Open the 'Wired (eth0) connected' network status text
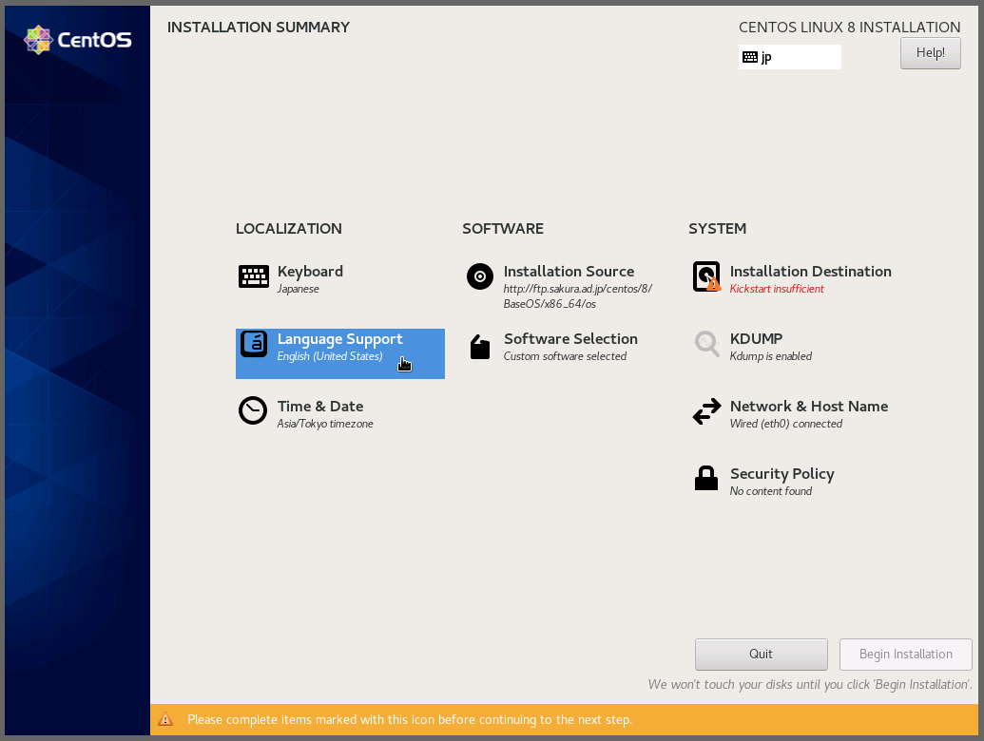The image size is (984, 741). (x=785, y=424)
